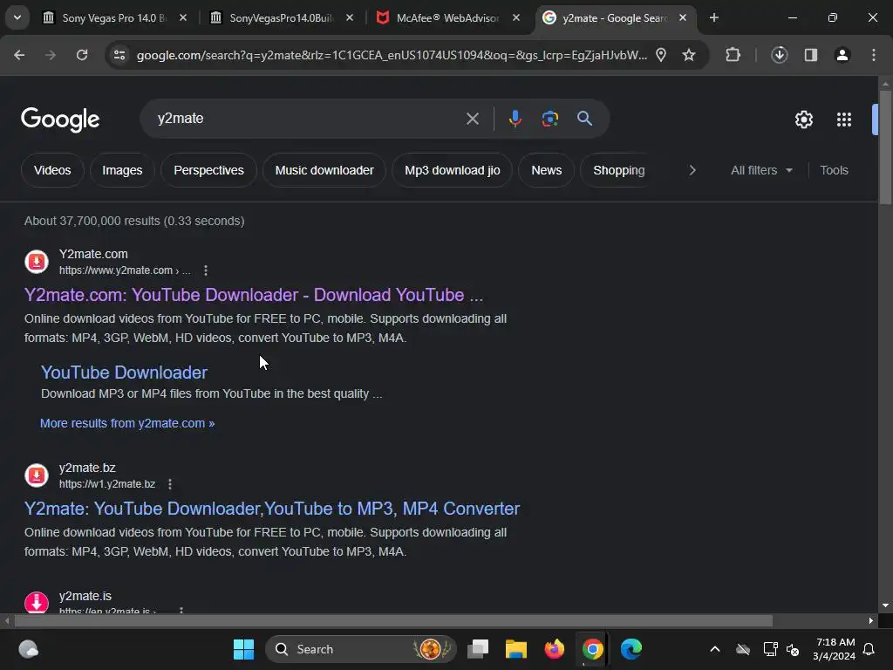Image resolution: width=893 pixels, height=670 pixels.
Task: Open notifications bell in system tray
Action: tap(869, 649)
